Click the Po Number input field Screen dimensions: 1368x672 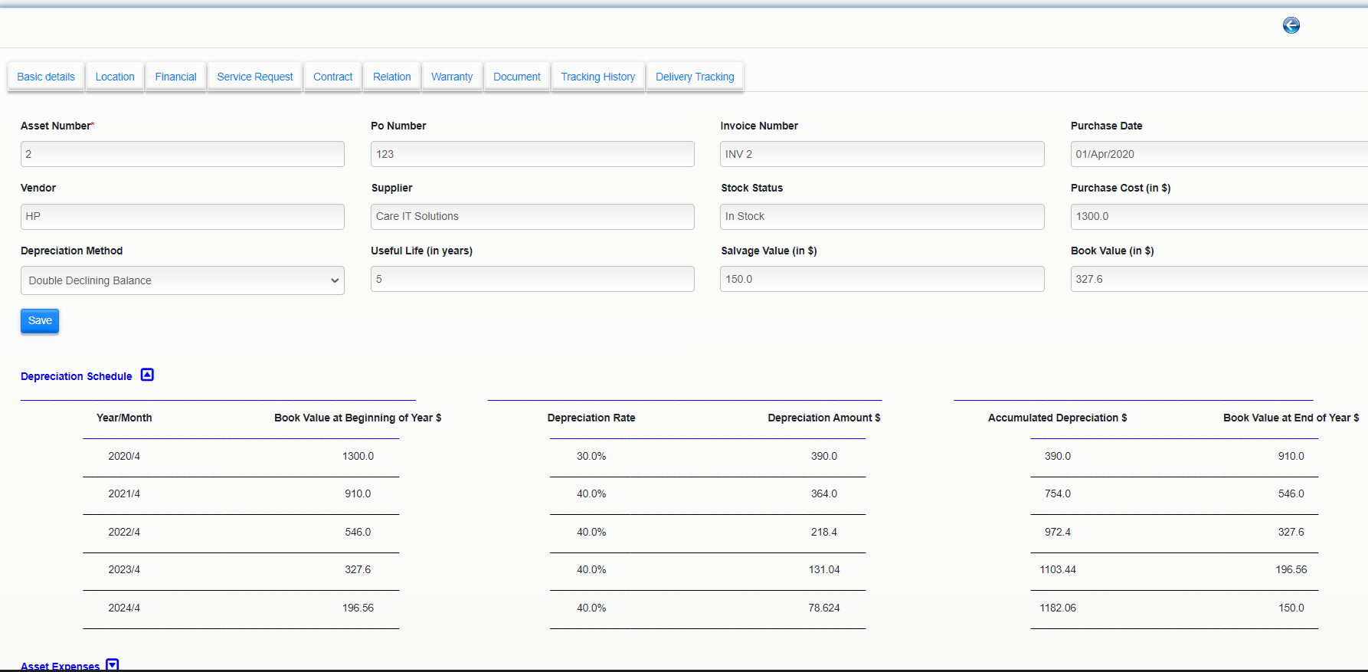532,154
